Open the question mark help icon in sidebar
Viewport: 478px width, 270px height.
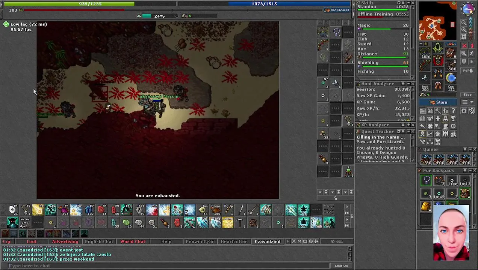coord(453,111)
